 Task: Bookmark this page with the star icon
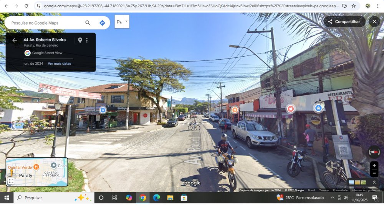(354, 6)
